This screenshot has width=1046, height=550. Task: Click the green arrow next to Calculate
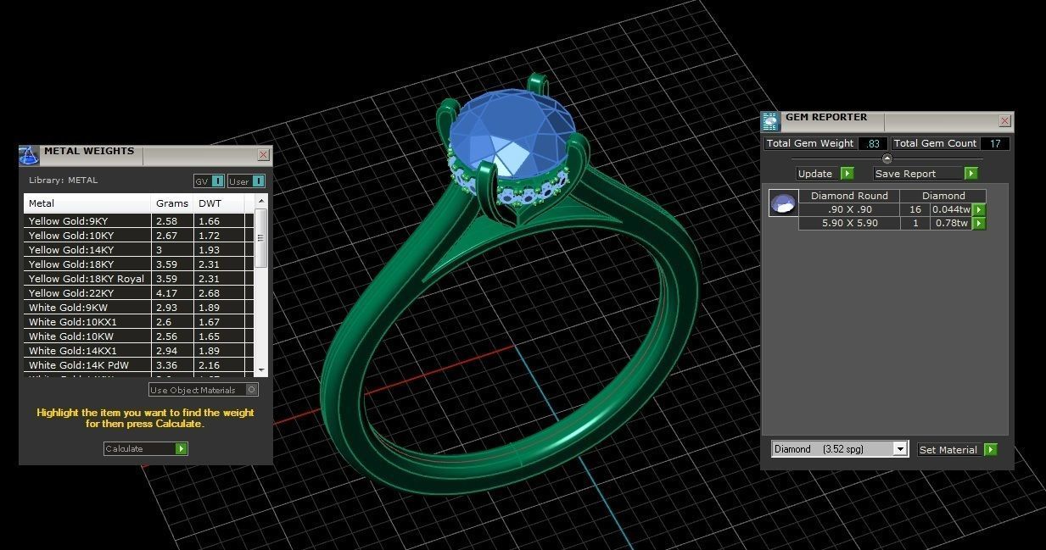181,448
